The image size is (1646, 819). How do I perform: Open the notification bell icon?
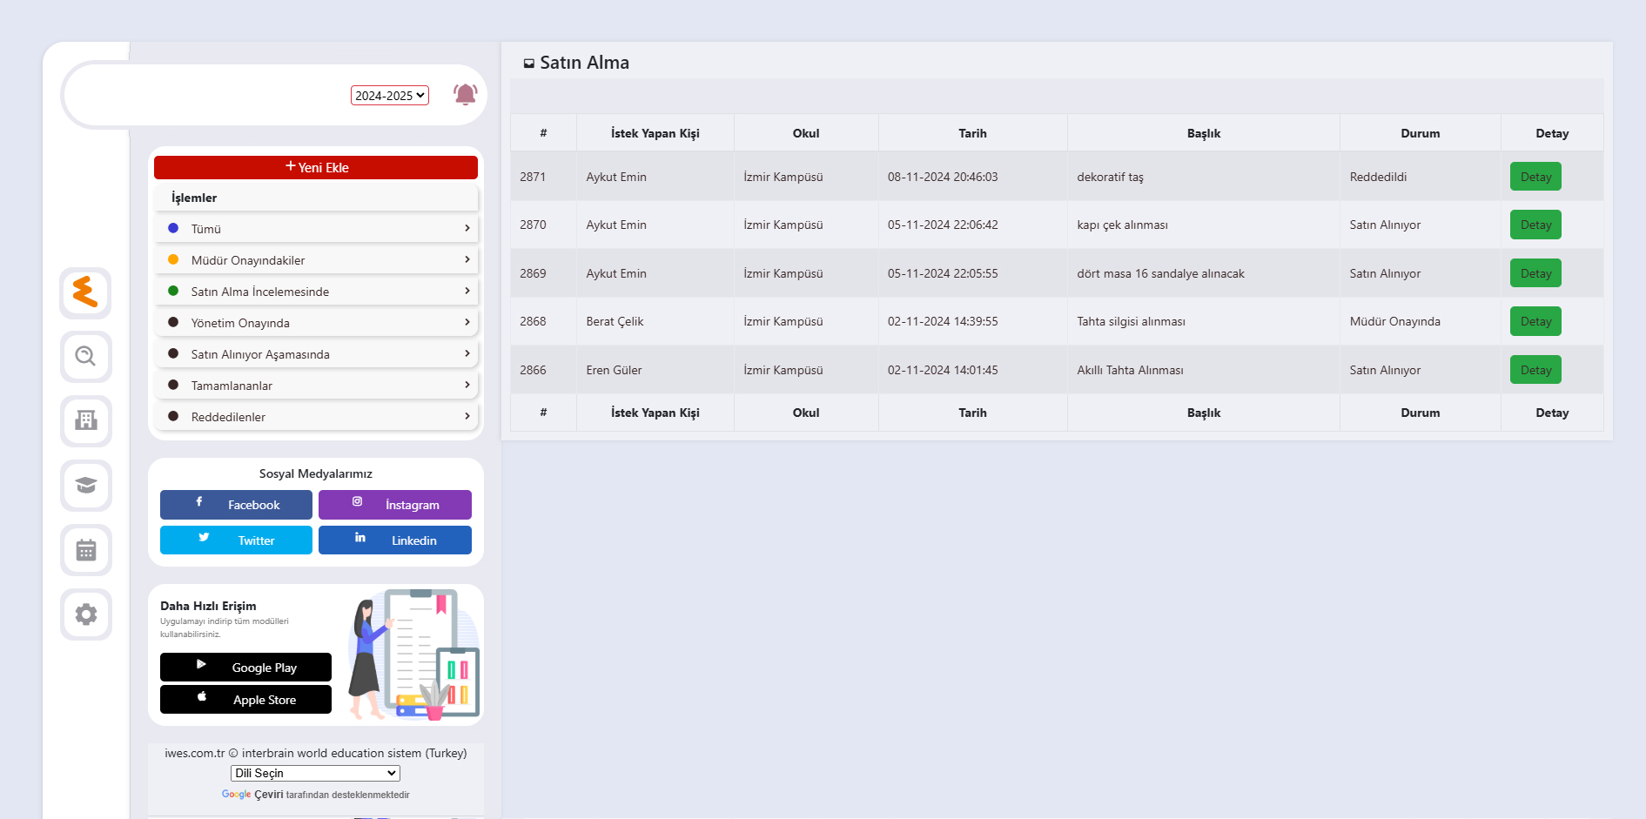tap(466, 94)
